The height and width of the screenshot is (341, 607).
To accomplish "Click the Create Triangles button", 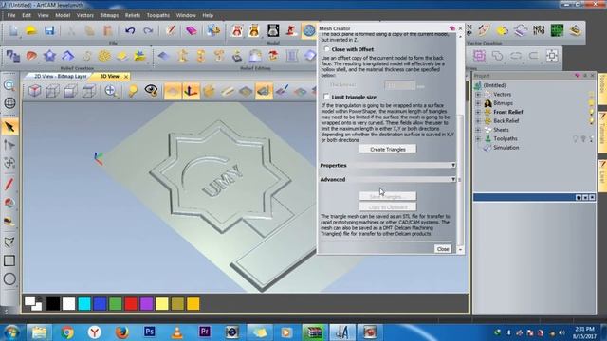I will 388,149.
